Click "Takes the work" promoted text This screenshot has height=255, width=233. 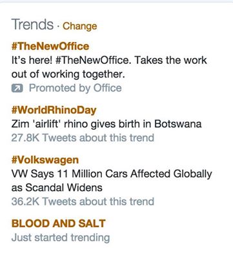(x=170, y=60)
